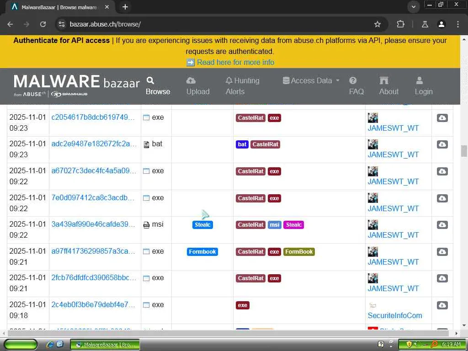Open JAMESWT_WT link in the 2fcb76df row
The height and width of the screenshot is (351, 468).
tap(393, 289)
